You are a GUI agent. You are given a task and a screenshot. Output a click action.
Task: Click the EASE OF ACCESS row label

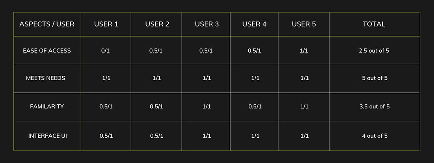point(47,51)
